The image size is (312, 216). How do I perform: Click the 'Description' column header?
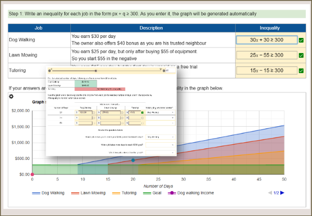click(152, 28)
